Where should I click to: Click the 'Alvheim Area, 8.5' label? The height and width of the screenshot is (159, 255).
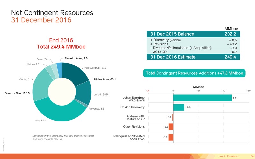pyautogui.click(x=76, y=58)
